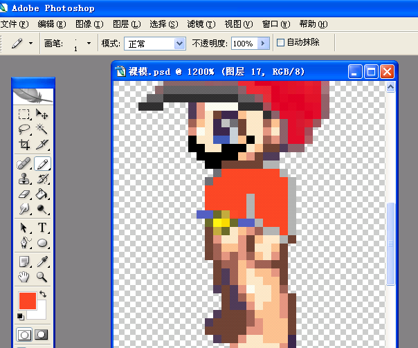
Task: Click the red foreground color swatch
Action: click(x=28, y=300)
